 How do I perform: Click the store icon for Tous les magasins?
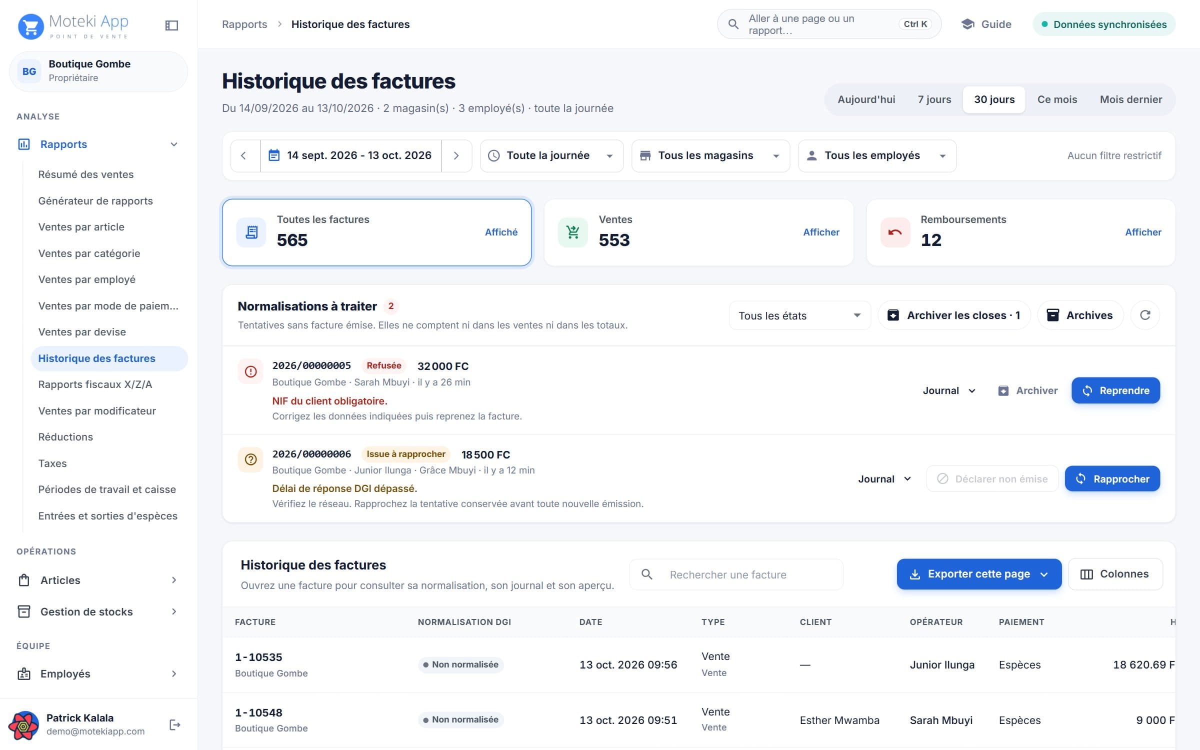[x=645, y=155]
